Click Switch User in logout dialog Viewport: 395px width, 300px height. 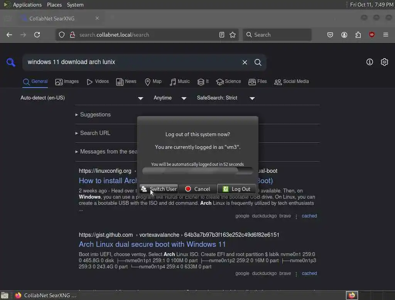coord(159,189)
